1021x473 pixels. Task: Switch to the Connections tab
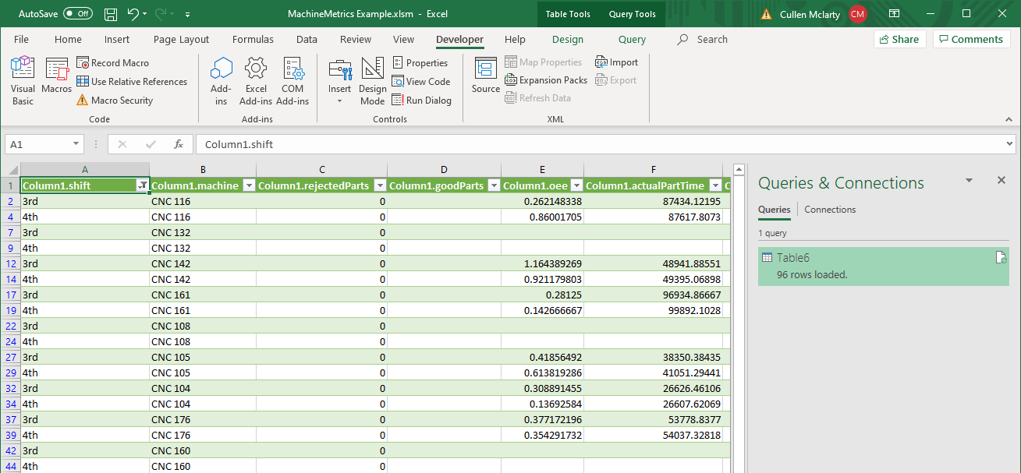pyautogui.click(x=830, y=210)
